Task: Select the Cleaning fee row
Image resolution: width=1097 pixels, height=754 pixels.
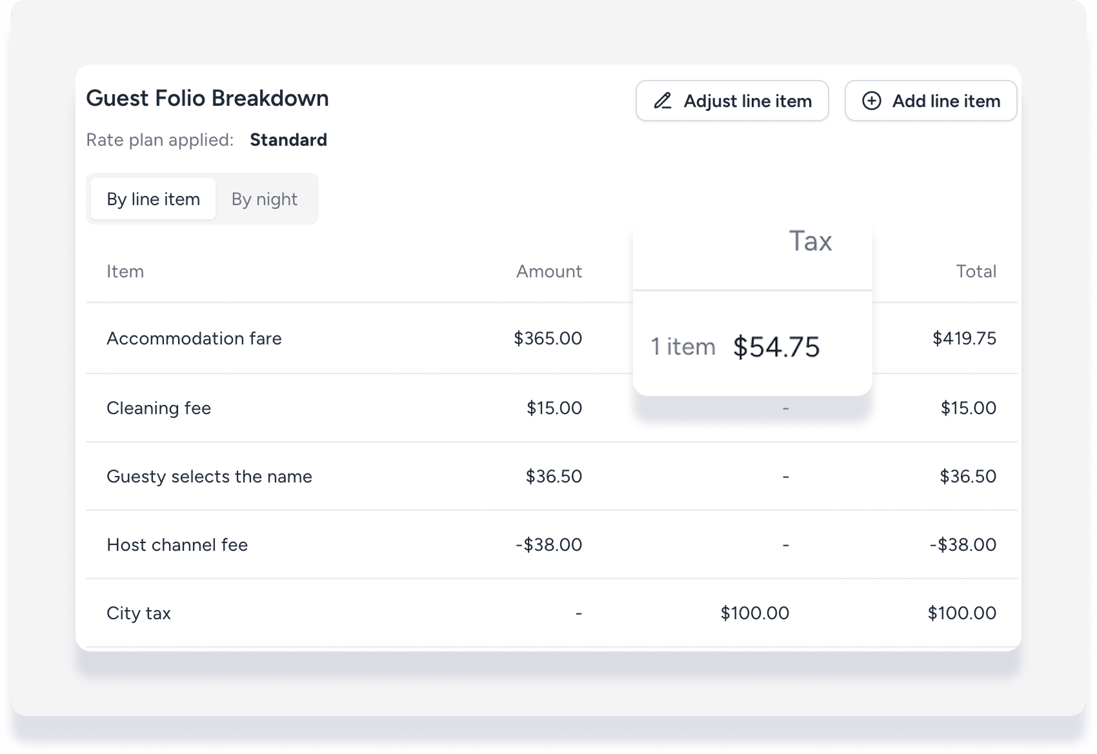Action: pyautogui.click(x=552, y=408)
